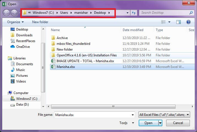Click the refresh icon beside address bar
This screenshot has height=132, width=197.
[x=134, y=13]
